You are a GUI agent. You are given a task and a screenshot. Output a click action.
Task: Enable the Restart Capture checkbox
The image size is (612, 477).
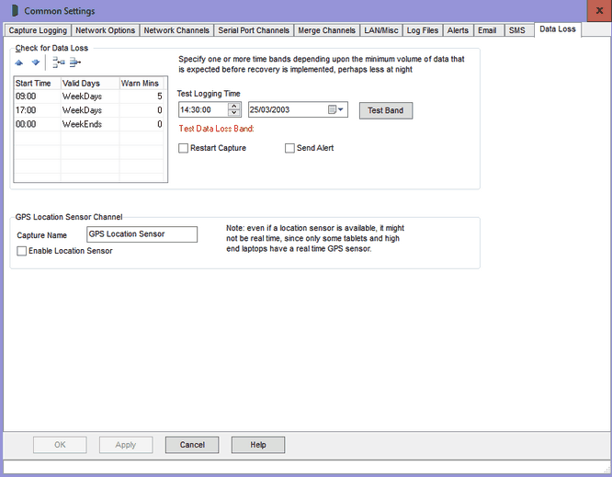tap(184, 148)
